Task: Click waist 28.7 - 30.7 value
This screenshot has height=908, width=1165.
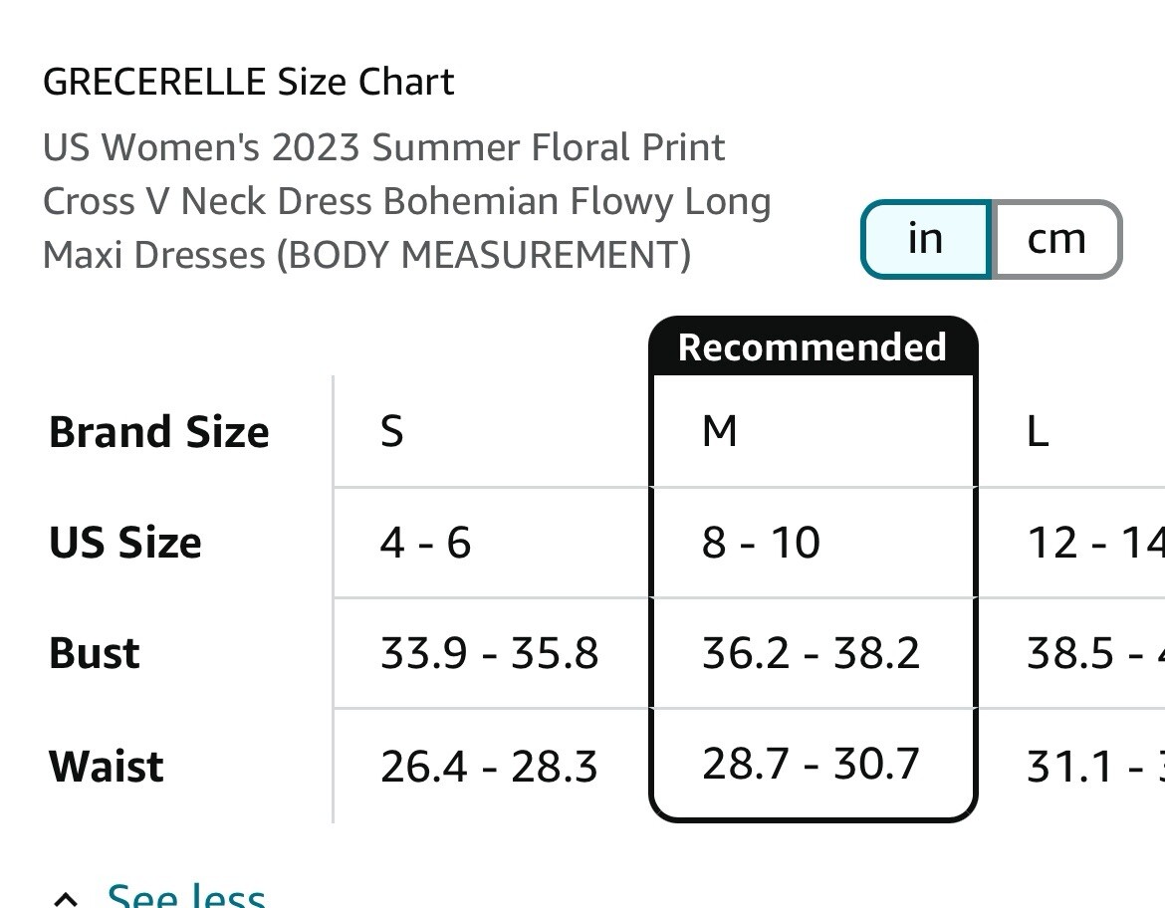Action: click(811, 763)
